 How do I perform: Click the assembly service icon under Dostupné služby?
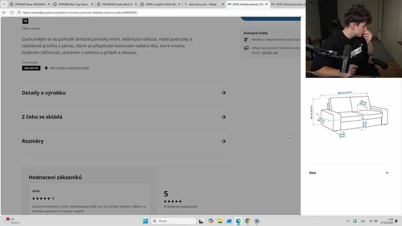(246, 40)
